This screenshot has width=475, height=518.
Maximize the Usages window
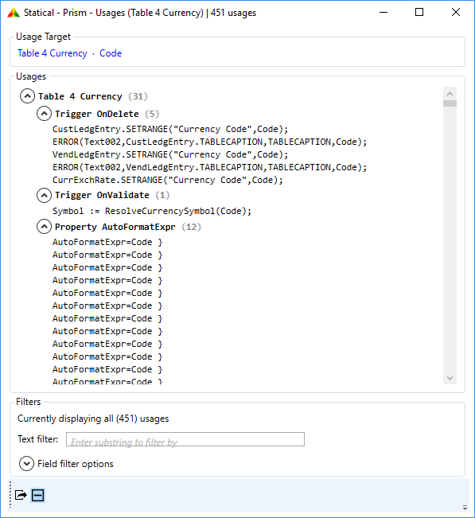tap(419, 12)
